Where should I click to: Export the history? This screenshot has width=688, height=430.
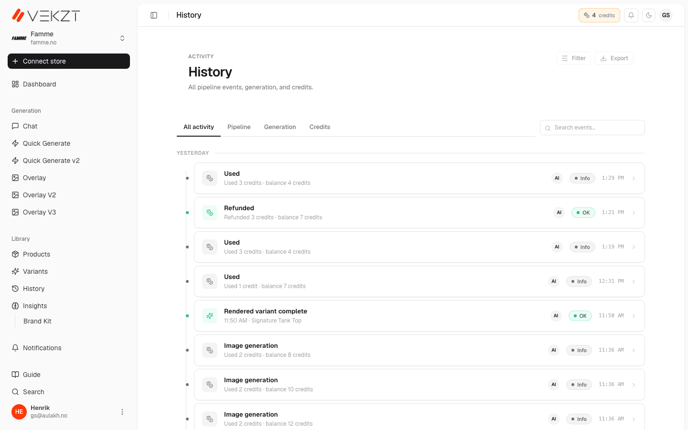(614, 58)
